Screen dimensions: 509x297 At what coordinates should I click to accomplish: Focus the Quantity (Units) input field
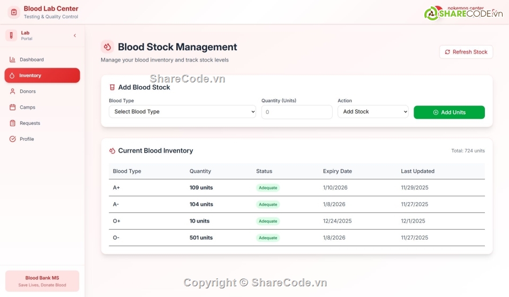click(x=297, y=112)
